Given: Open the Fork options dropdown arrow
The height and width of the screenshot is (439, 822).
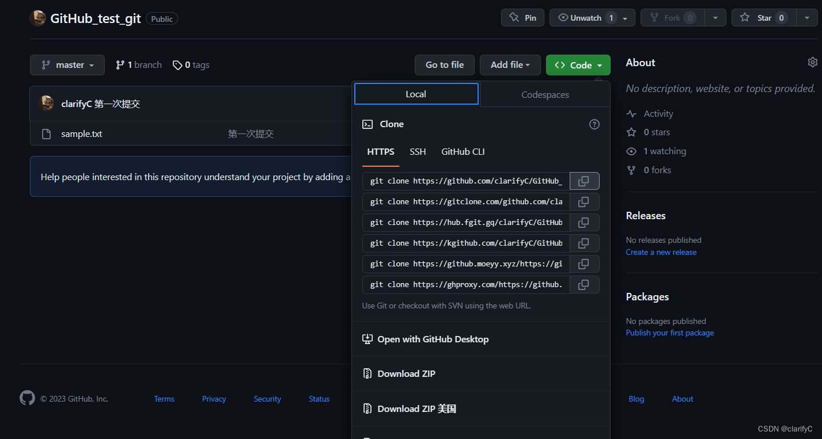Looking at the screenshot, I should pyautogui.click(x=715, y=18).
